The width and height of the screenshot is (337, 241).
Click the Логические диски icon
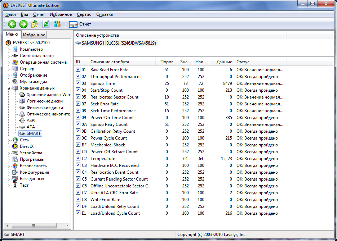tap(22, 101)
